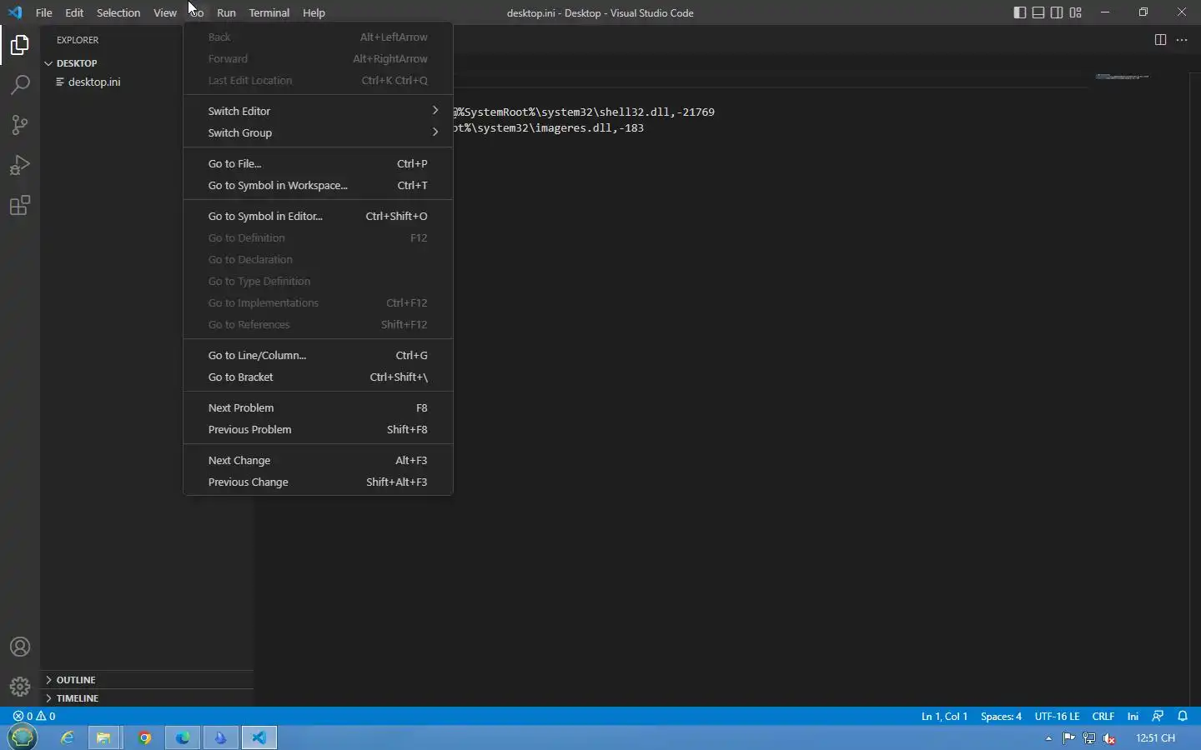Screen dimensions: 1201x750
Task: Click the feedback icon in status bar
Action: coord(1158,716)
